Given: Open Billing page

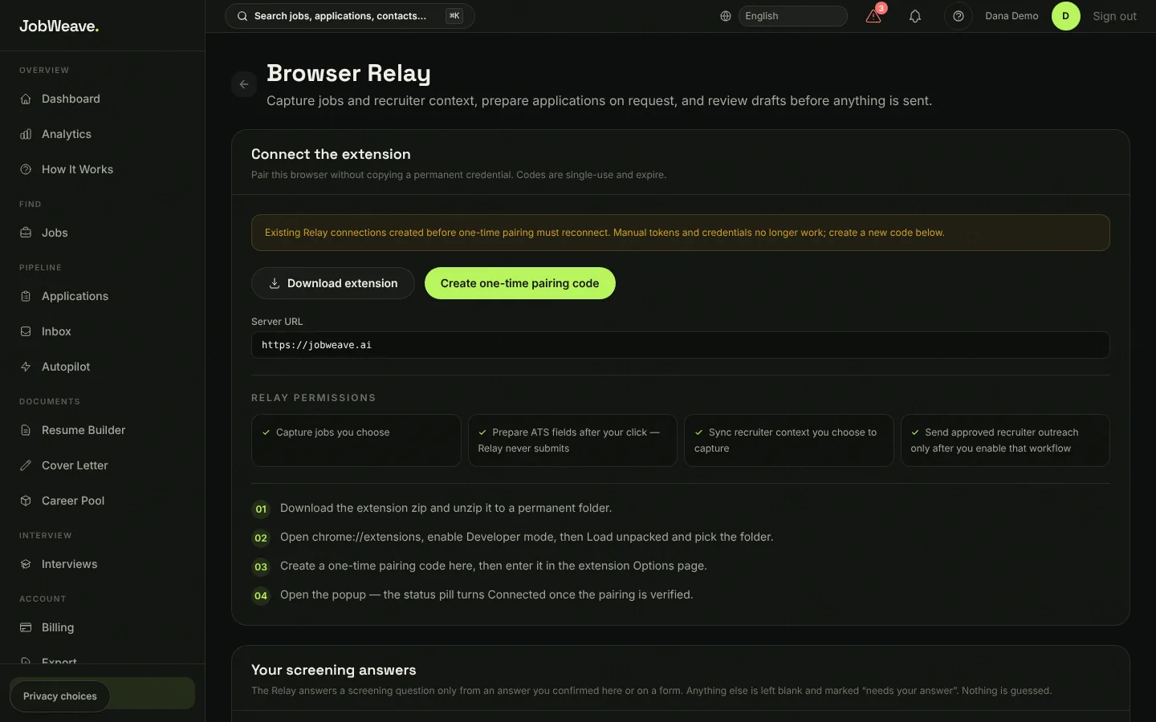Looking at the screenshot, I should click(103, 627).
